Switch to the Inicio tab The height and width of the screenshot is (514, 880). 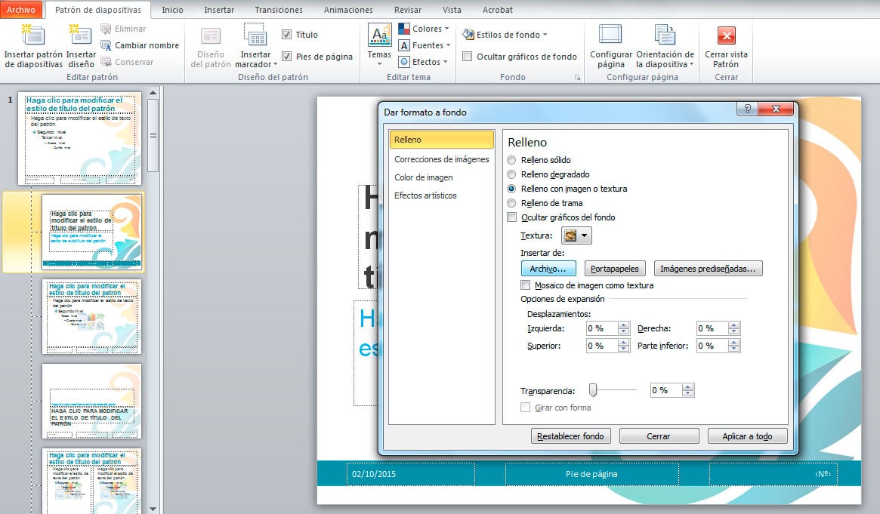coord(172,10)
